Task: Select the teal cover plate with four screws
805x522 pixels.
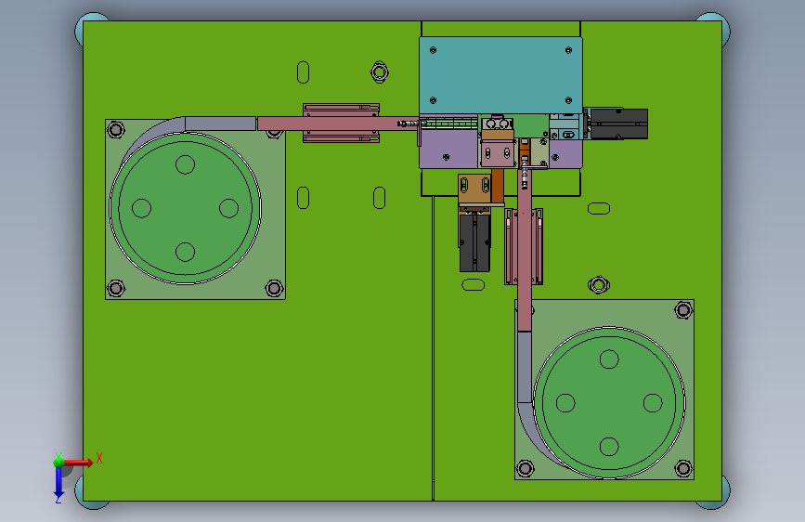Action: (x=500, y=75)
